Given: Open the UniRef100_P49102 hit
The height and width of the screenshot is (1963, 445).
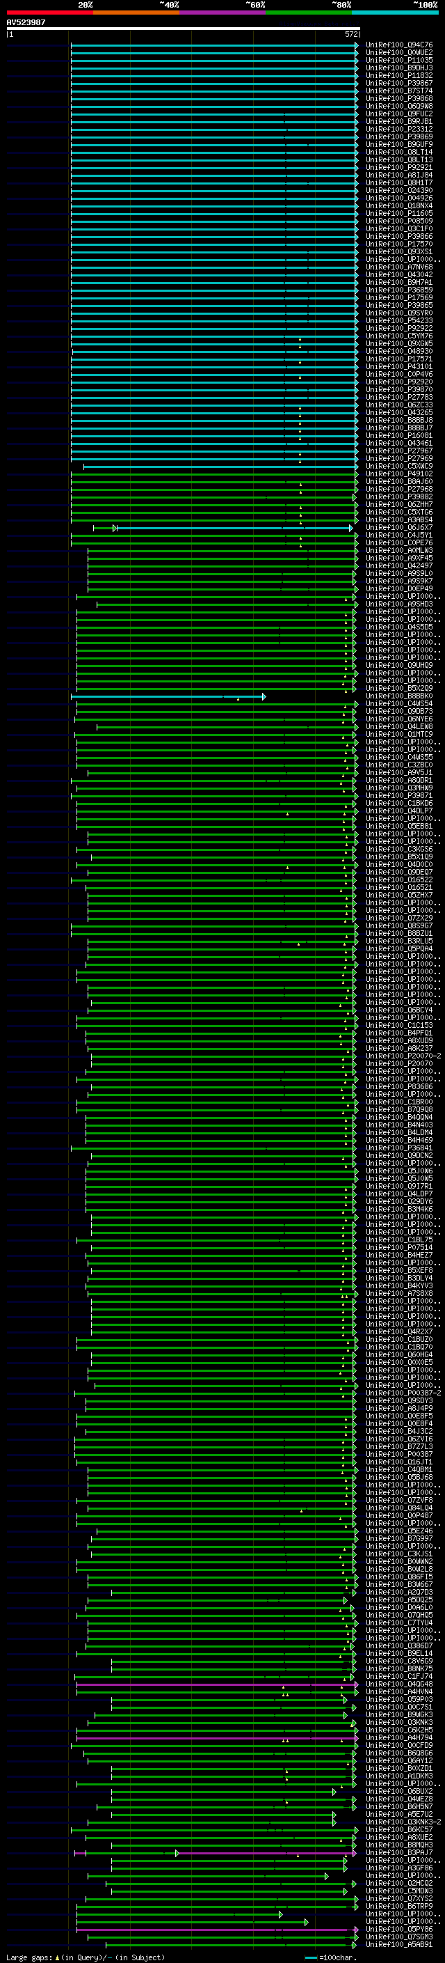Looking at the screenshot, I should point(399,474).
